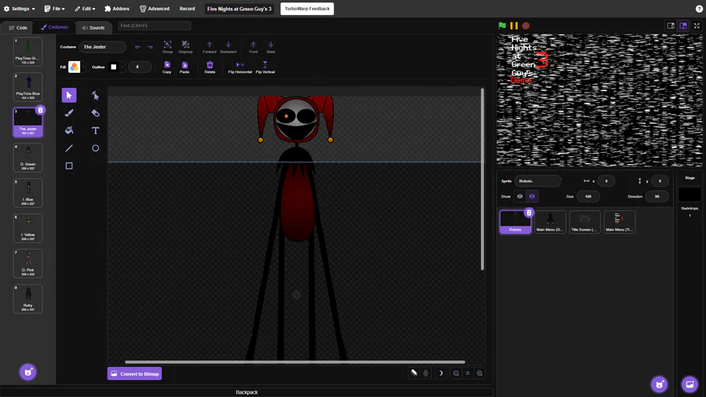Screen dimensions: 706x397
Task: Select the Text tool
Action: coord(96,130)
